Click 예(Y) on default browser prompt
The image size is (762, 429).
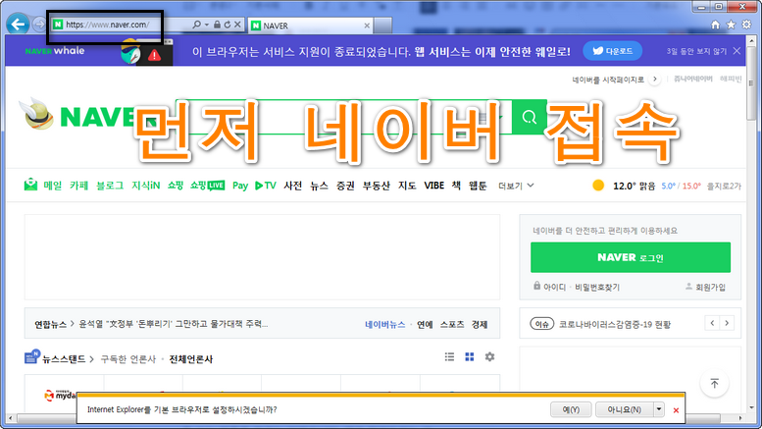571,409
